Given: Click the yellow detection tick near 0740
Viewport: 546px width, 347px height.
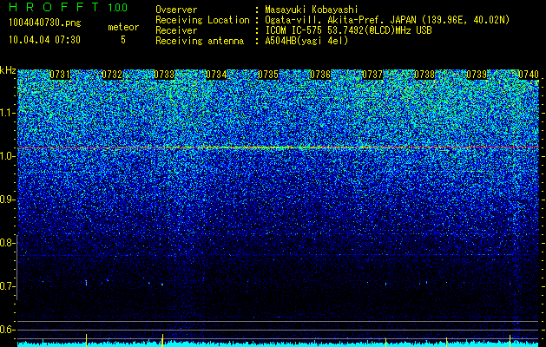Looking at the screenshot, I should click(510, 340).
